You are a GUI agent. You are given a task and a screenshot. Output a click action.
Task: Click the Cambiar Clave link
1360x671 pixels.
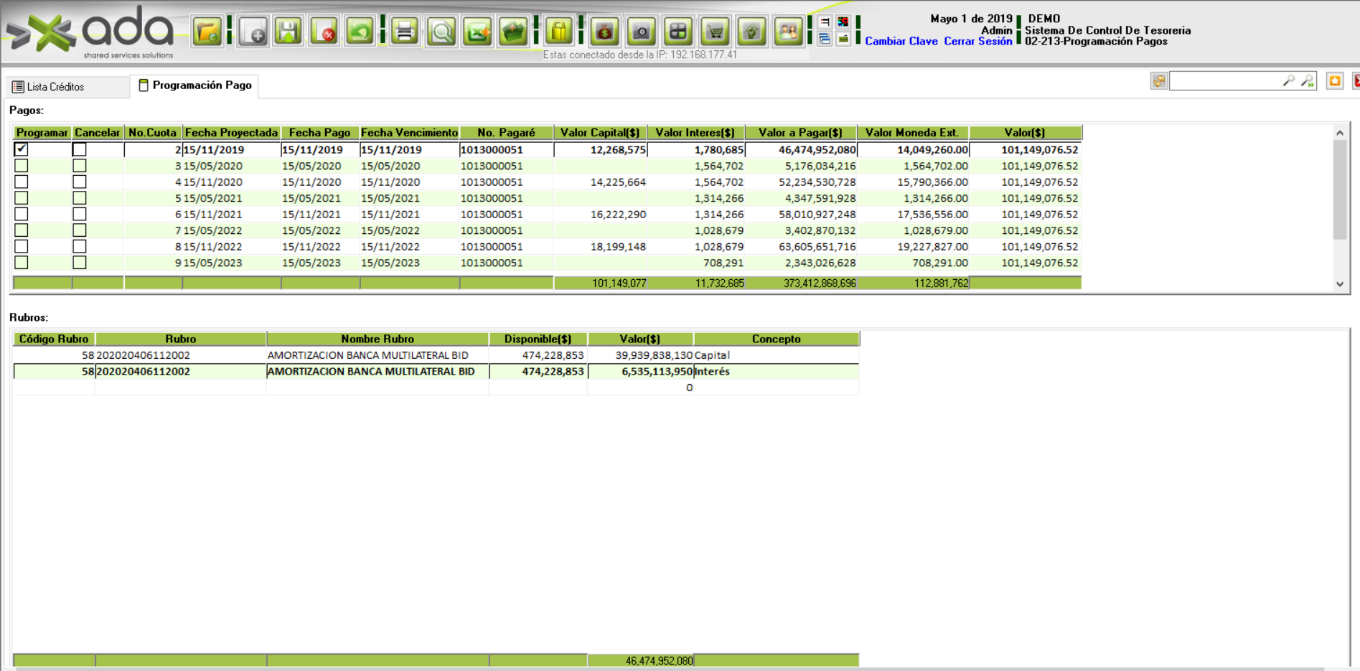point(901,42)
